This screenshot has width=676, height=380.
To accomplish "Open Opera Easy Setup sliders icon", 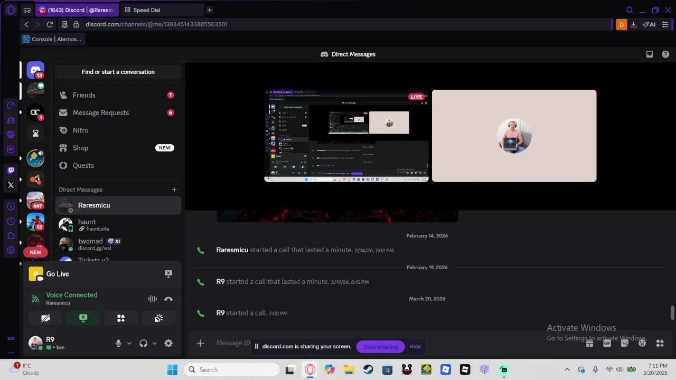I will click(665, 24).
